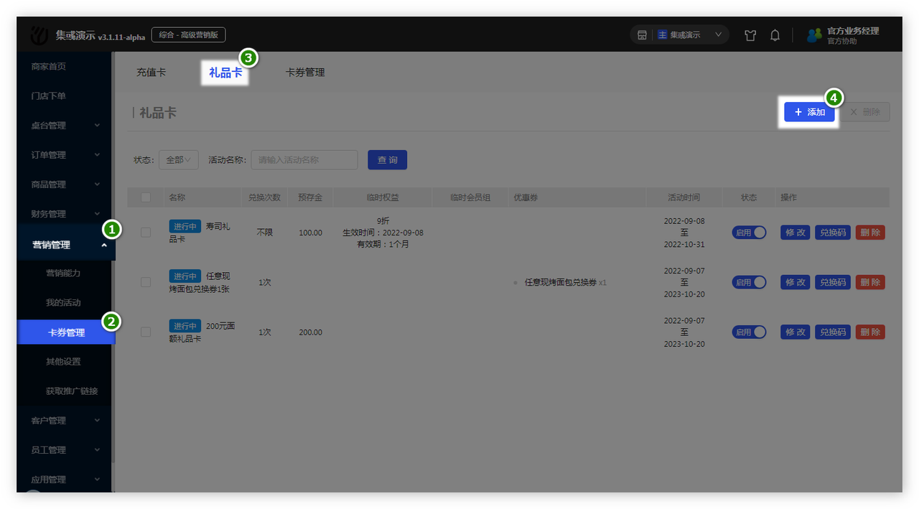919x509 pixels.
Task: Click the greyed 删除 button at top right
Action: (x=864, y=112)
